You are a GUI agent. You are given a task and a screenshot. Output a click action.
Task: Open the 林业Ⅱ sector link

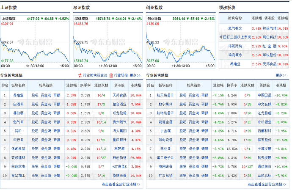[165, 149]
